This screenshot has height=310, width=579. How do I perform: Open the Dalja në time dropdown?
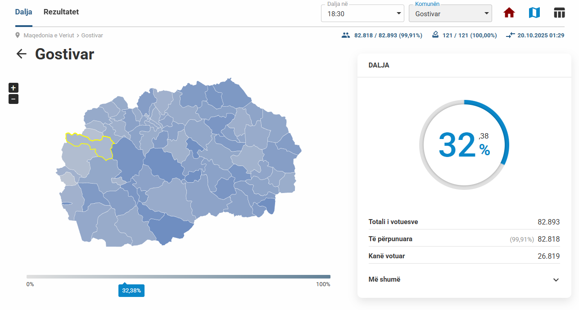tap(362, 13)
